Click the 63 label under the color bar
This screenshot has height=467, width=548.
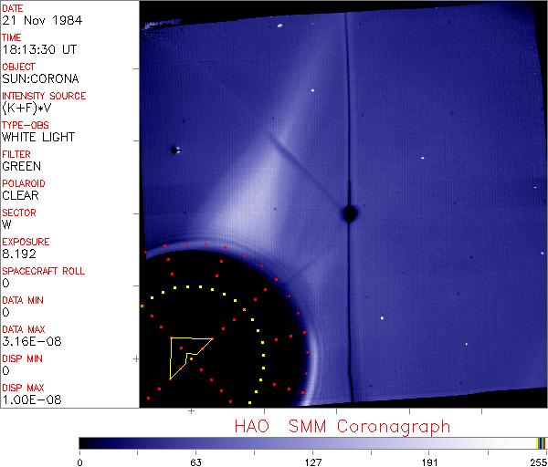point(196,462)
